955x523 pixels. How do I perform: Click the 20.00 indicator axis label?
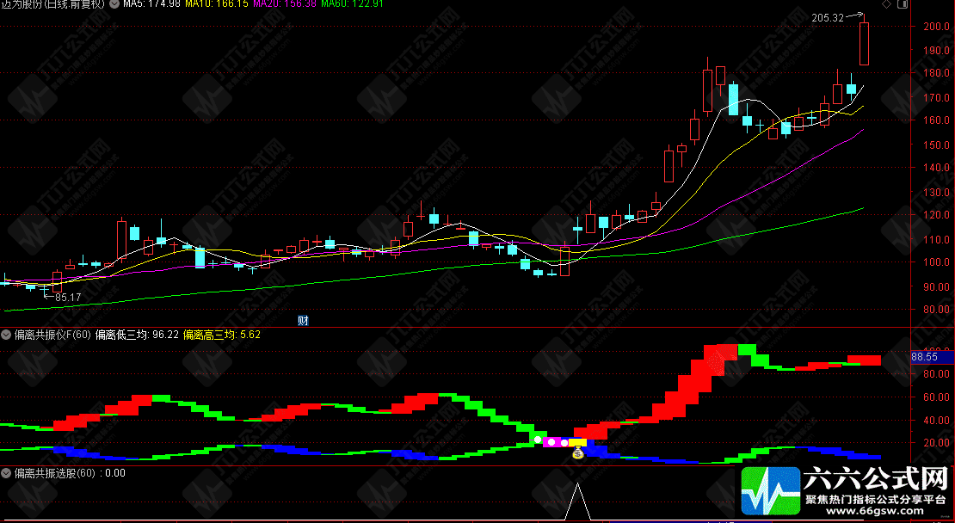click(936, 443)
